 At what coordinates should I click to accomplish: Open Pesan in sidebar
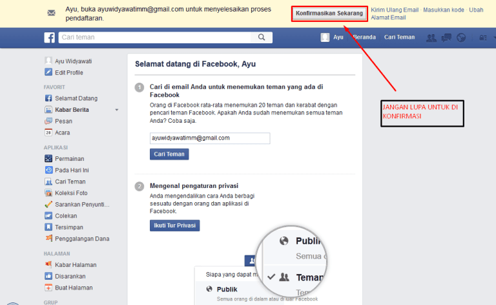point(63,121)
